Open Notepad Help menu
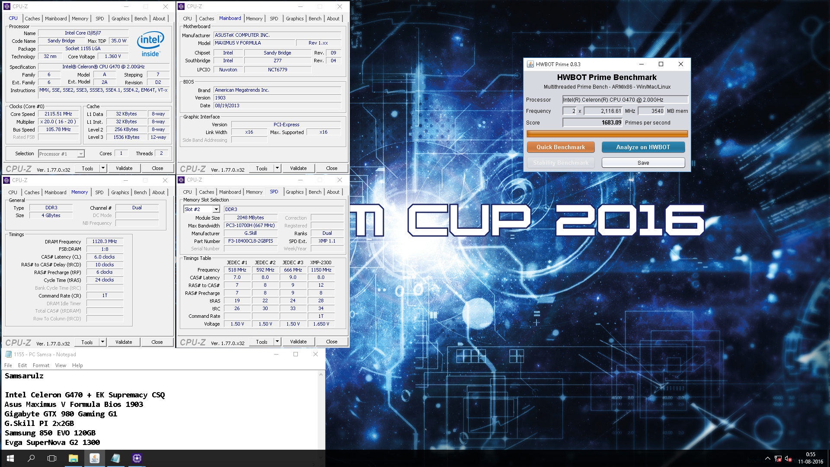 pos(77,365)
